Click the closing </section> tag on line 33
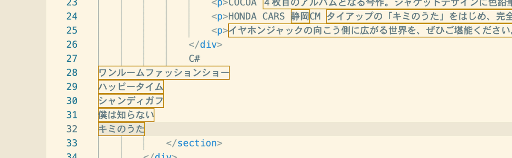Screen dimensions: 512x158 195,143
